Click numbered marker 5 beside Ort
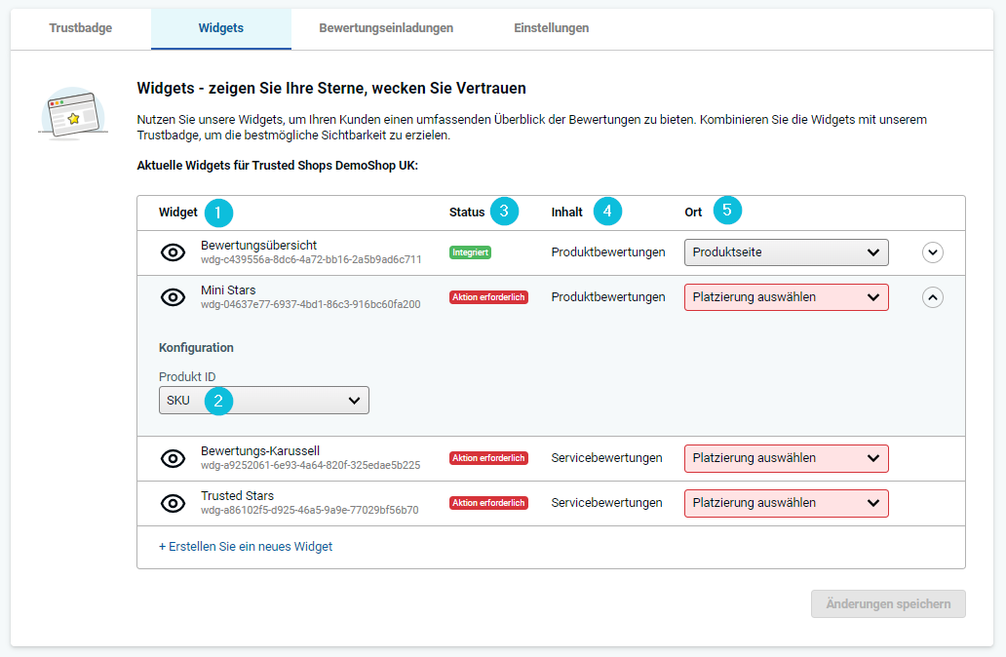Image resolution: width=1006 pixels, height=657 pixels. (x=727, y=211)
